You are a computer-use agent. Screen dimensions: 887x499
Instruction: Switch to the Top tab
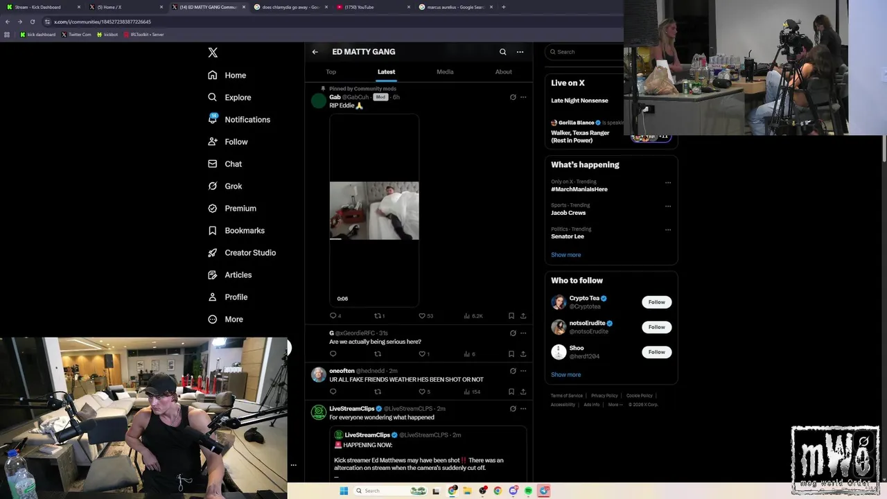[331, 72]
